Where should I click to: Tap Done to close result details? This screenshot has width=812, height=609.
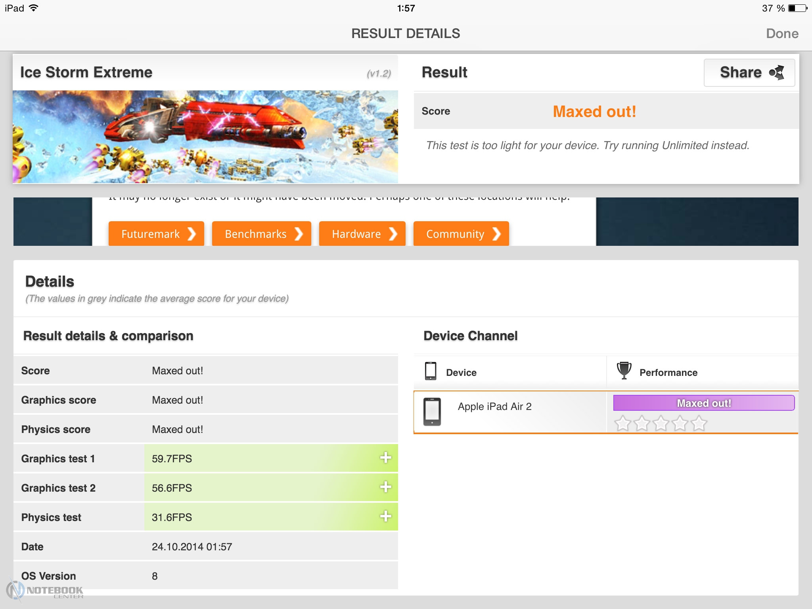782,34
